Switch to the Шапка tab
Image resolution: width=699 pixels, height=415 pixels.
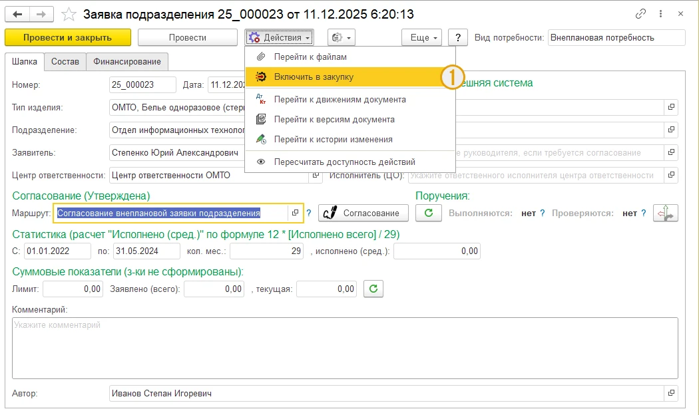pos(25,61)
